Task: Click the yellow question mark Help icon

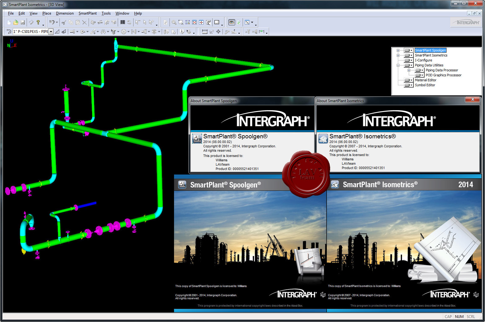Action: point(38,22)
